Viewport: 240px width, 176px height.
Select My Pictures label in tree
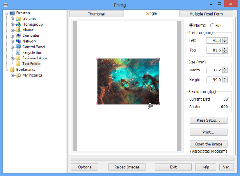coord(32,75)
